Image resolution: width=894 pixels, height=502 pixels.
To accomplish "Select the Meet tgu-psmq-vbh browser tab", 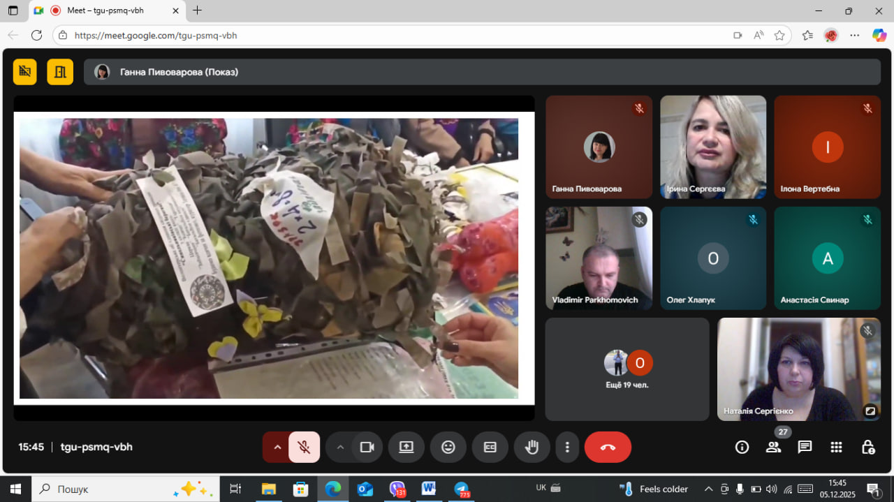I will (x=105, y=10).
